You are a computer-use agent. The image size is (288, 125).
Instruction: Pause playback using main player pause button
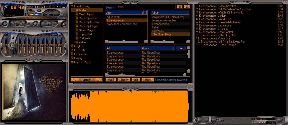tap(17, 23)
